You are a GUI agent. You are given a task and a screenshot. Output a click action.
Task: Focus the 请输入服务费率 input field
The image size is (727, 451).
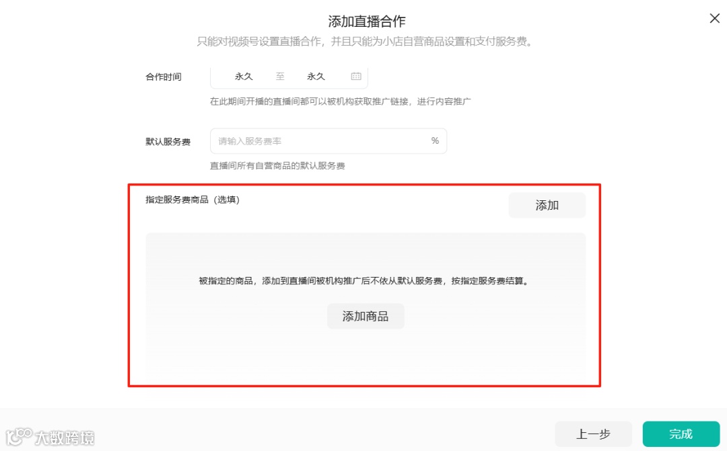point(328,140)
